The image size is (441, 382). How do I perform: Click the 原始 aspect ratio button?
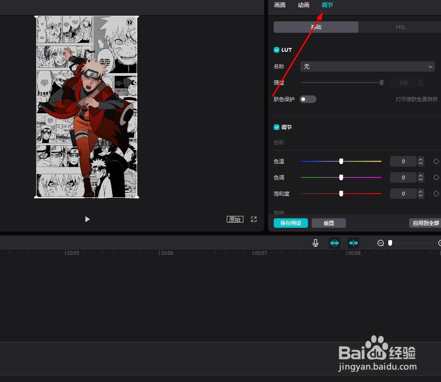[x=235, y=219]
